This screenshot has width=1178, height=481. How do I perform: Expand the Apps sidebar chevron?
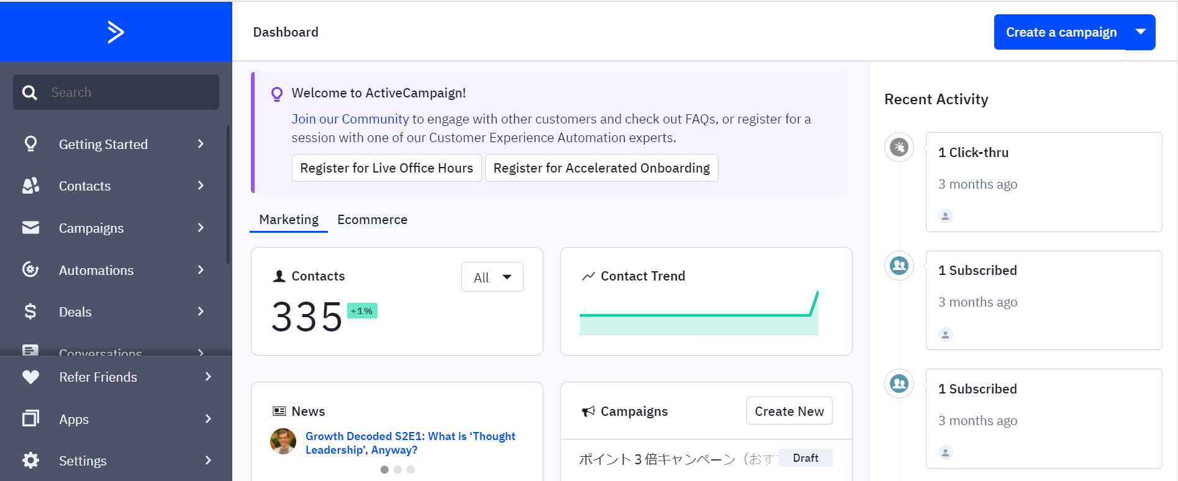(208, 418)
